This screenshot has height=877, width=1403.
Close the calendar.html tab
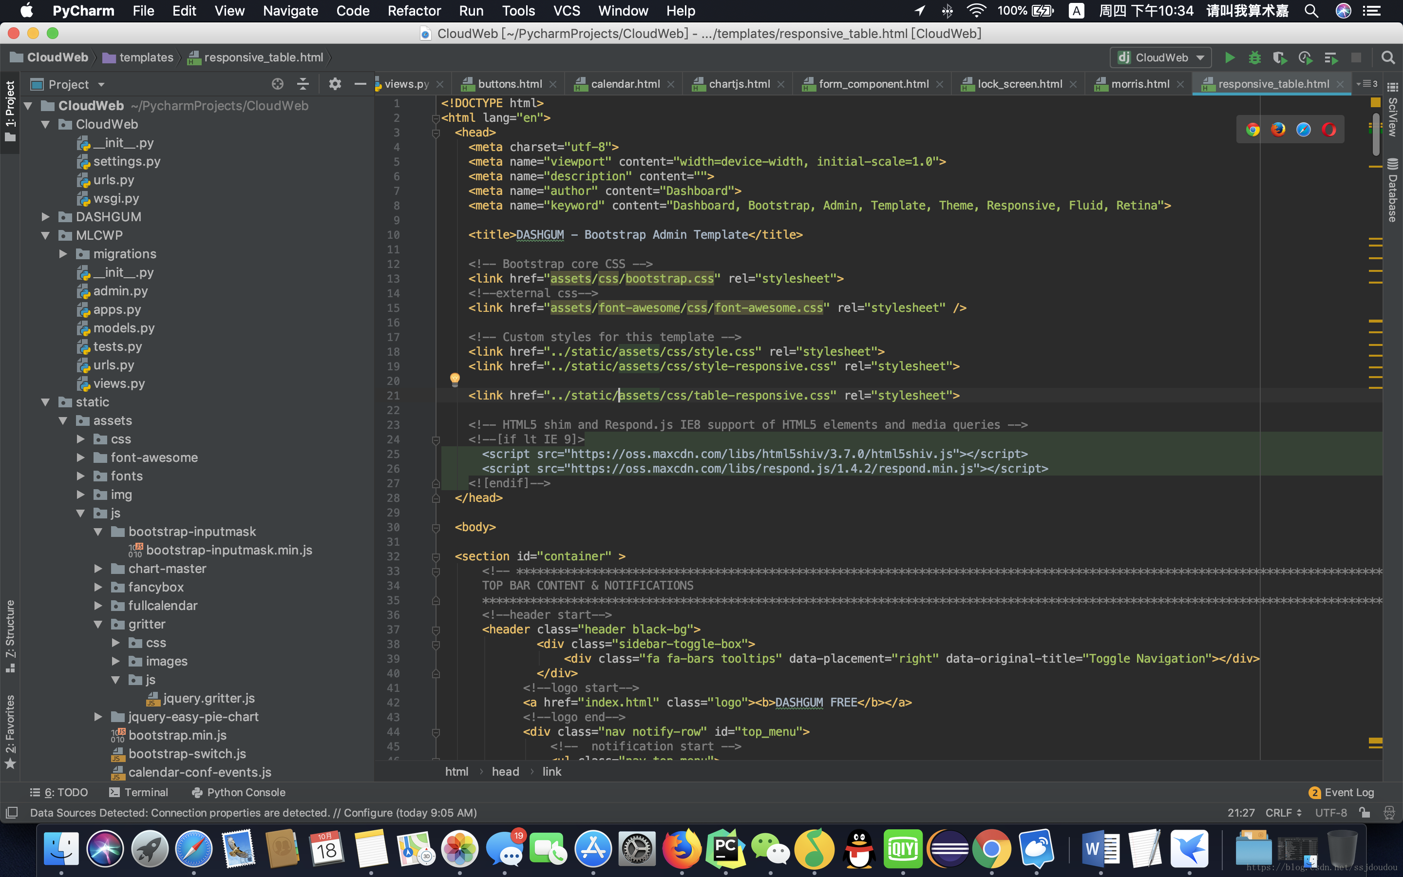click(x=671, y=84)
